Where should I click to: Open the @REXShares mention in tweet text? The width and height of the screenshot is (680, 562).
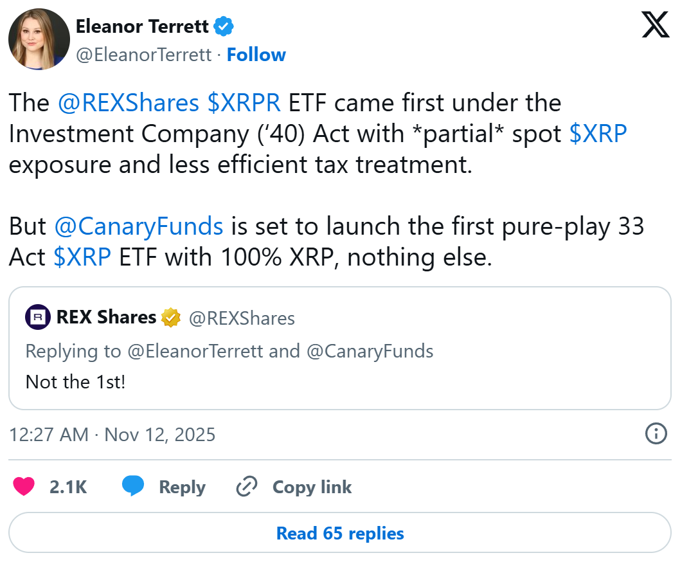pos(129,103)
